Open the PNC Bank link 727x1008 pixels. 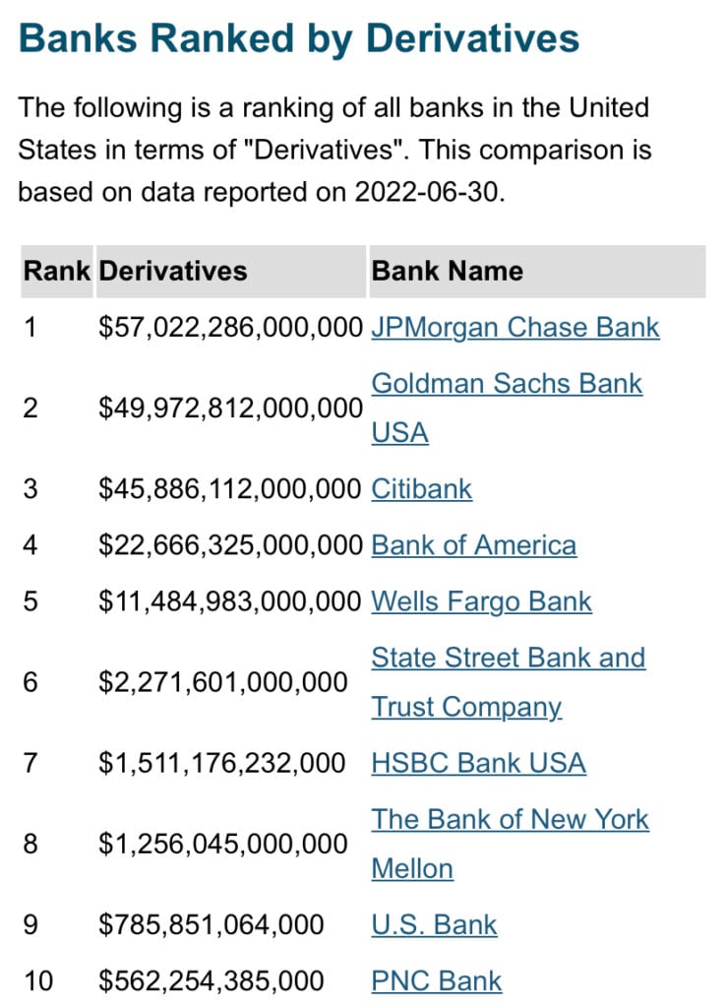point(436,981)
